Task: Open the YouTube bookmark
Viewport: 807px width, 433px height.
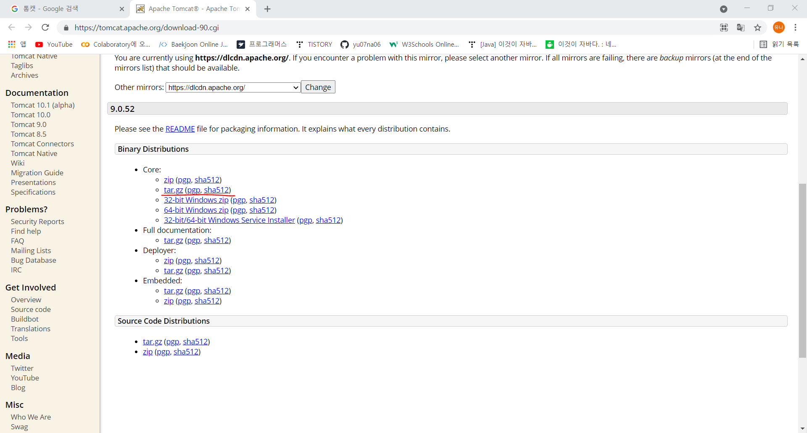Action: click(x=54, y=44)
